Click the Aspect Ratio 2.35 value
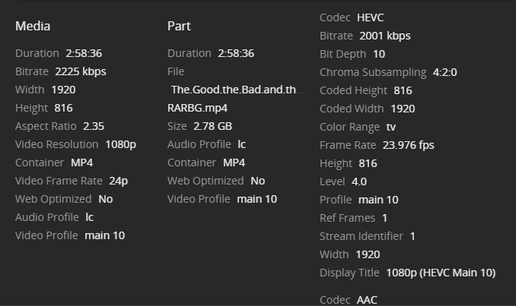Viewport: 516px width, 306px height. point(94,126)
